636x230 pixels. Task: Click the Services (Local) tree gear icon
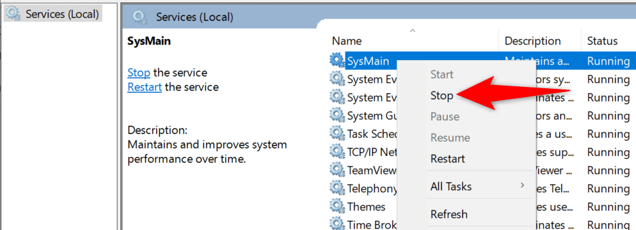(x=13, y=14)
